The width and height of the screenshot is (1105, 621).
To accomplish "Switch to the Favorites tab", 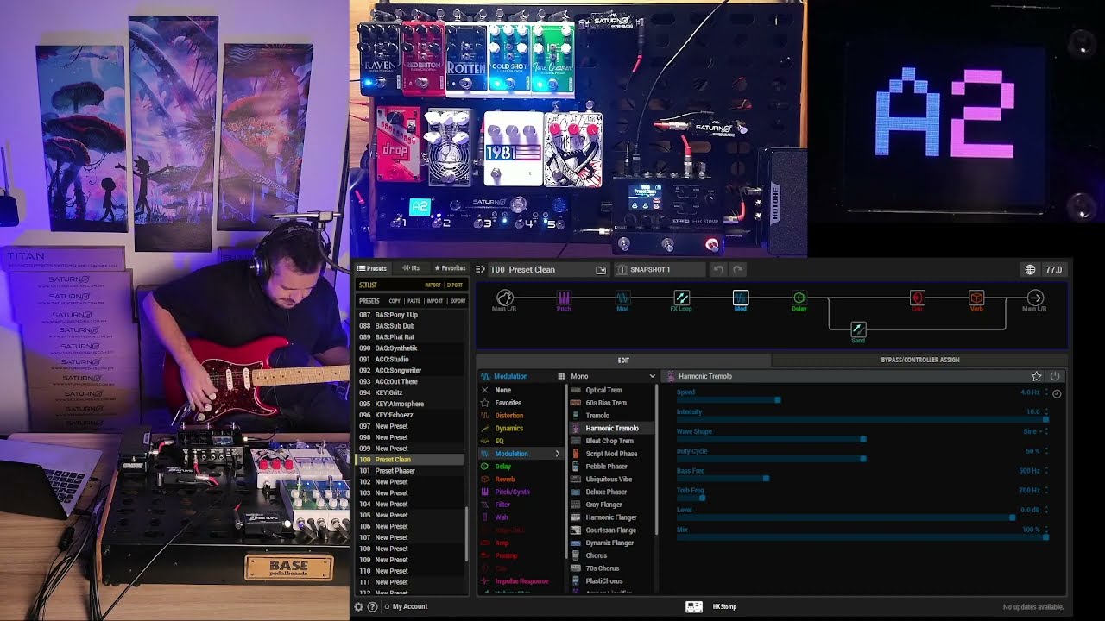I will coord(450,268).
